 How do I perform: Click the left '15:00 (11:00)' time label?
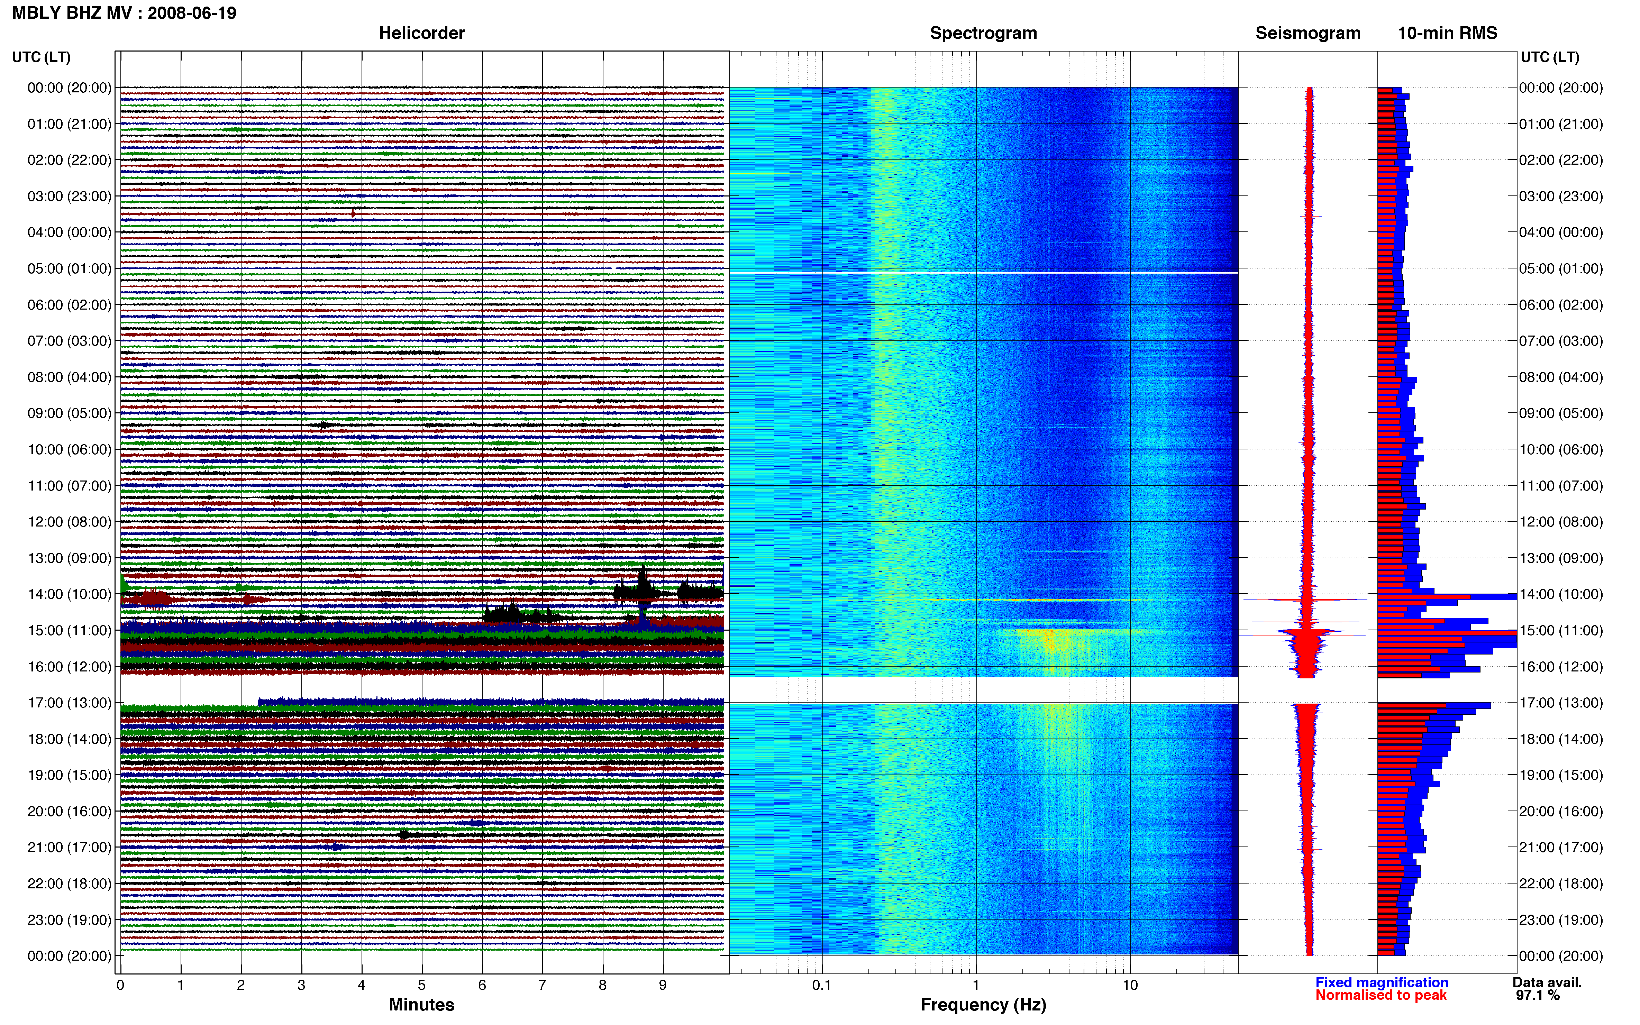click(69, 630)
